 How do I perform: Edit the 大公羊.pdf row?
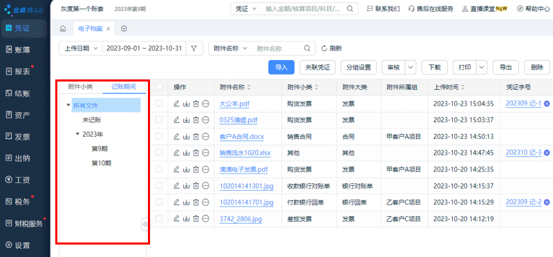coord(177,104)
